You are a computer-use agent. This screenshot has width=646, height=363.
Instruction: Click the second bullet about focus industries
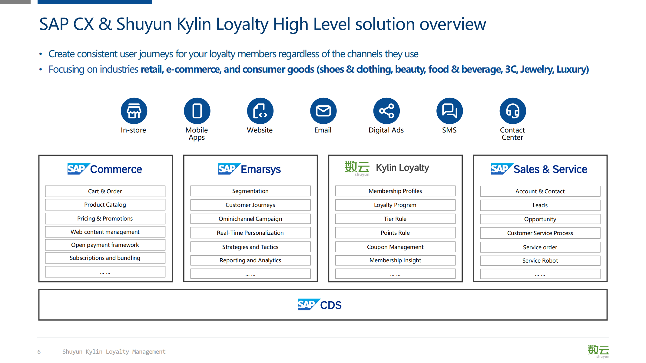tap(319, 69)
